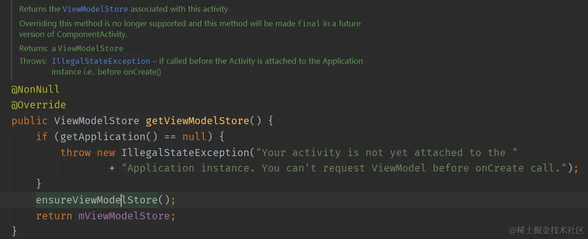The image size is (588, 239).
Task: Click the closing brace of the method
Action: click(x=15, y=231)
